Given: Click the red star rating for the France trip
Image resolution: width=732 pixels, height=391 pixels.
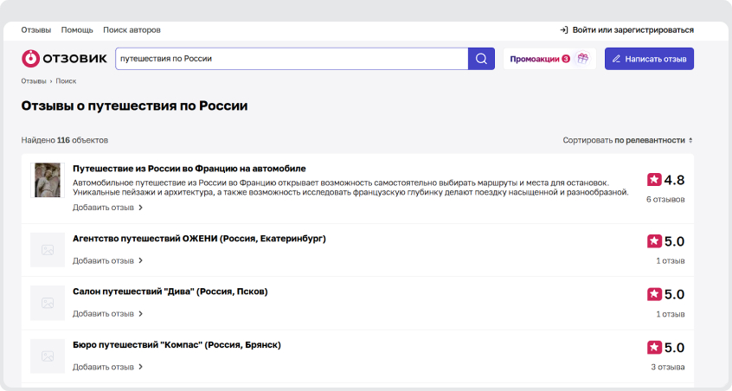Looking at the screenshot, I should (654, 180).
